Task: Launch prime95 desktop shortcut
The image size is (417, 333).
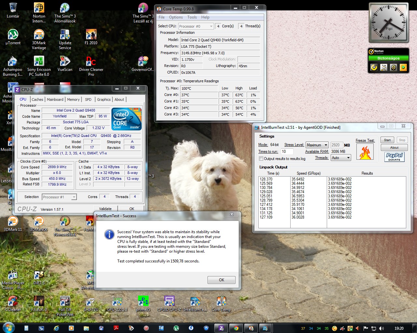Action: [143, 303]
